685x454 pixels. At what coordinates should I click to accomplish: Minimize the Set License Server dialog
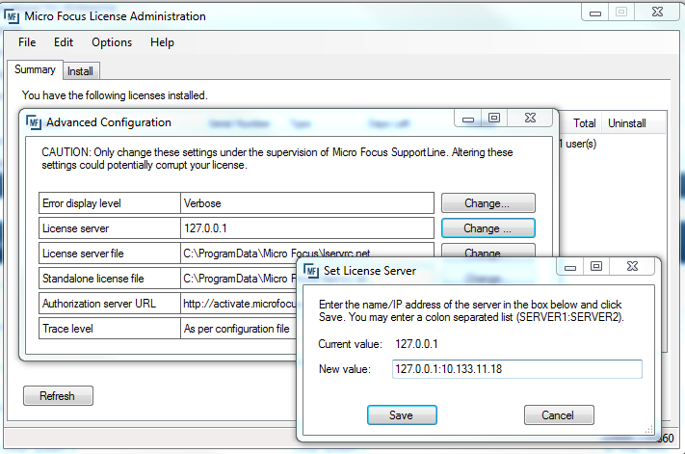tap(571, 266)
